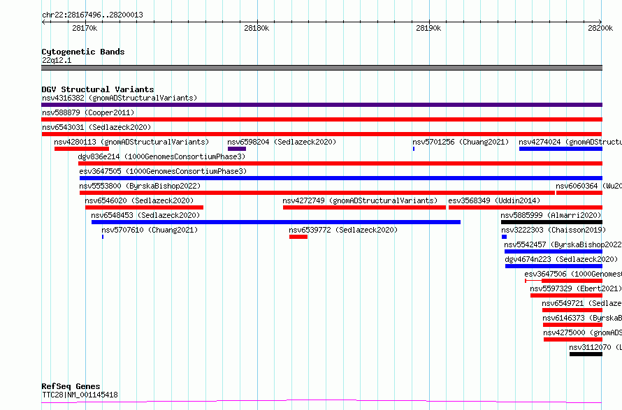Click nsv4272749 (gnomADStructuralVariants) label
The width and height of the screenshot is (622, 410).
pos(360,200)
